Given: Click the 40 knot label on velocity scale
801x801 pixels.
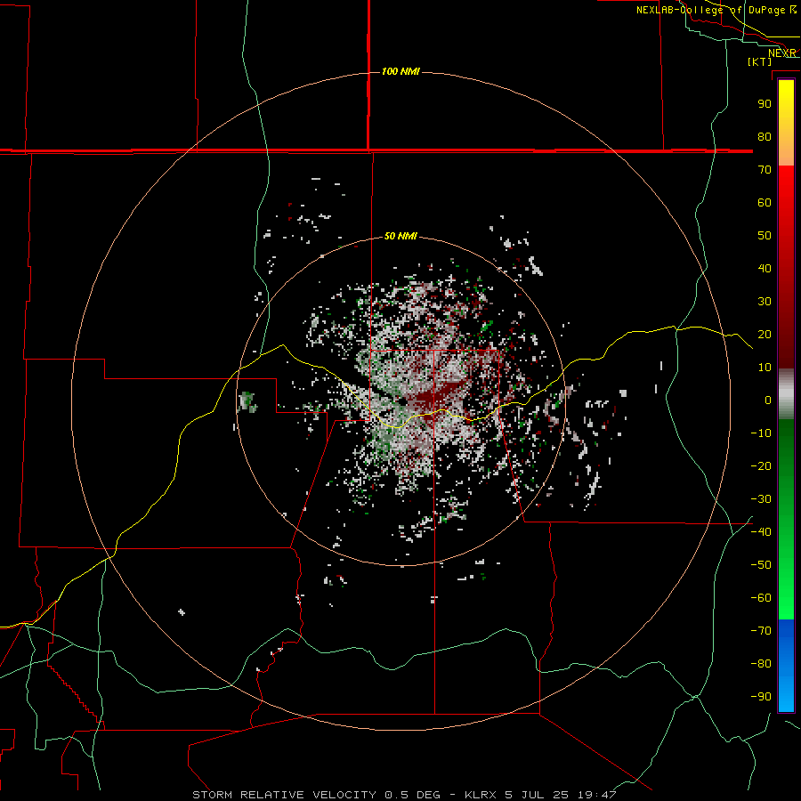Looking at the screenshot, I should click(765, 268).
